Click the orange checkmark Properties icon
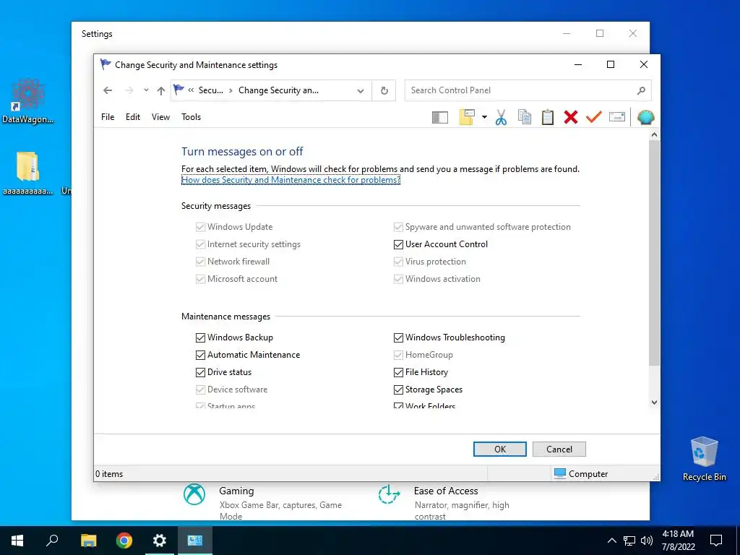 [594, 116]
